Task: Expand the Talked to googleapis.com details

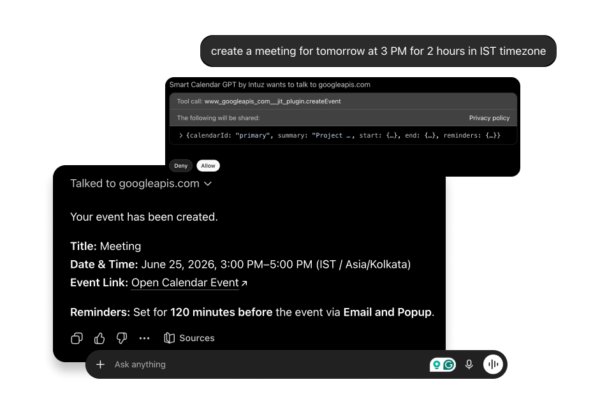Action: point(141,184)
